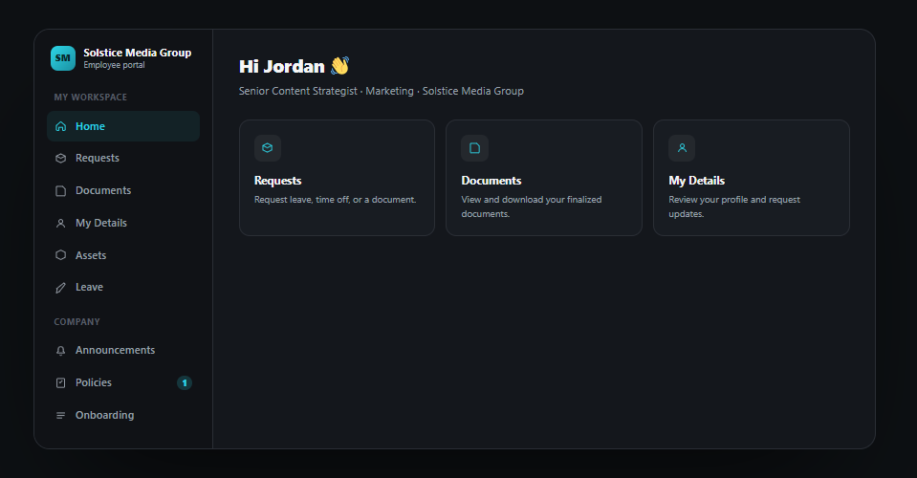Click the My Details person icon in sidebar
The height and width of the screenshot is (478, 917).
coord(61,223)
